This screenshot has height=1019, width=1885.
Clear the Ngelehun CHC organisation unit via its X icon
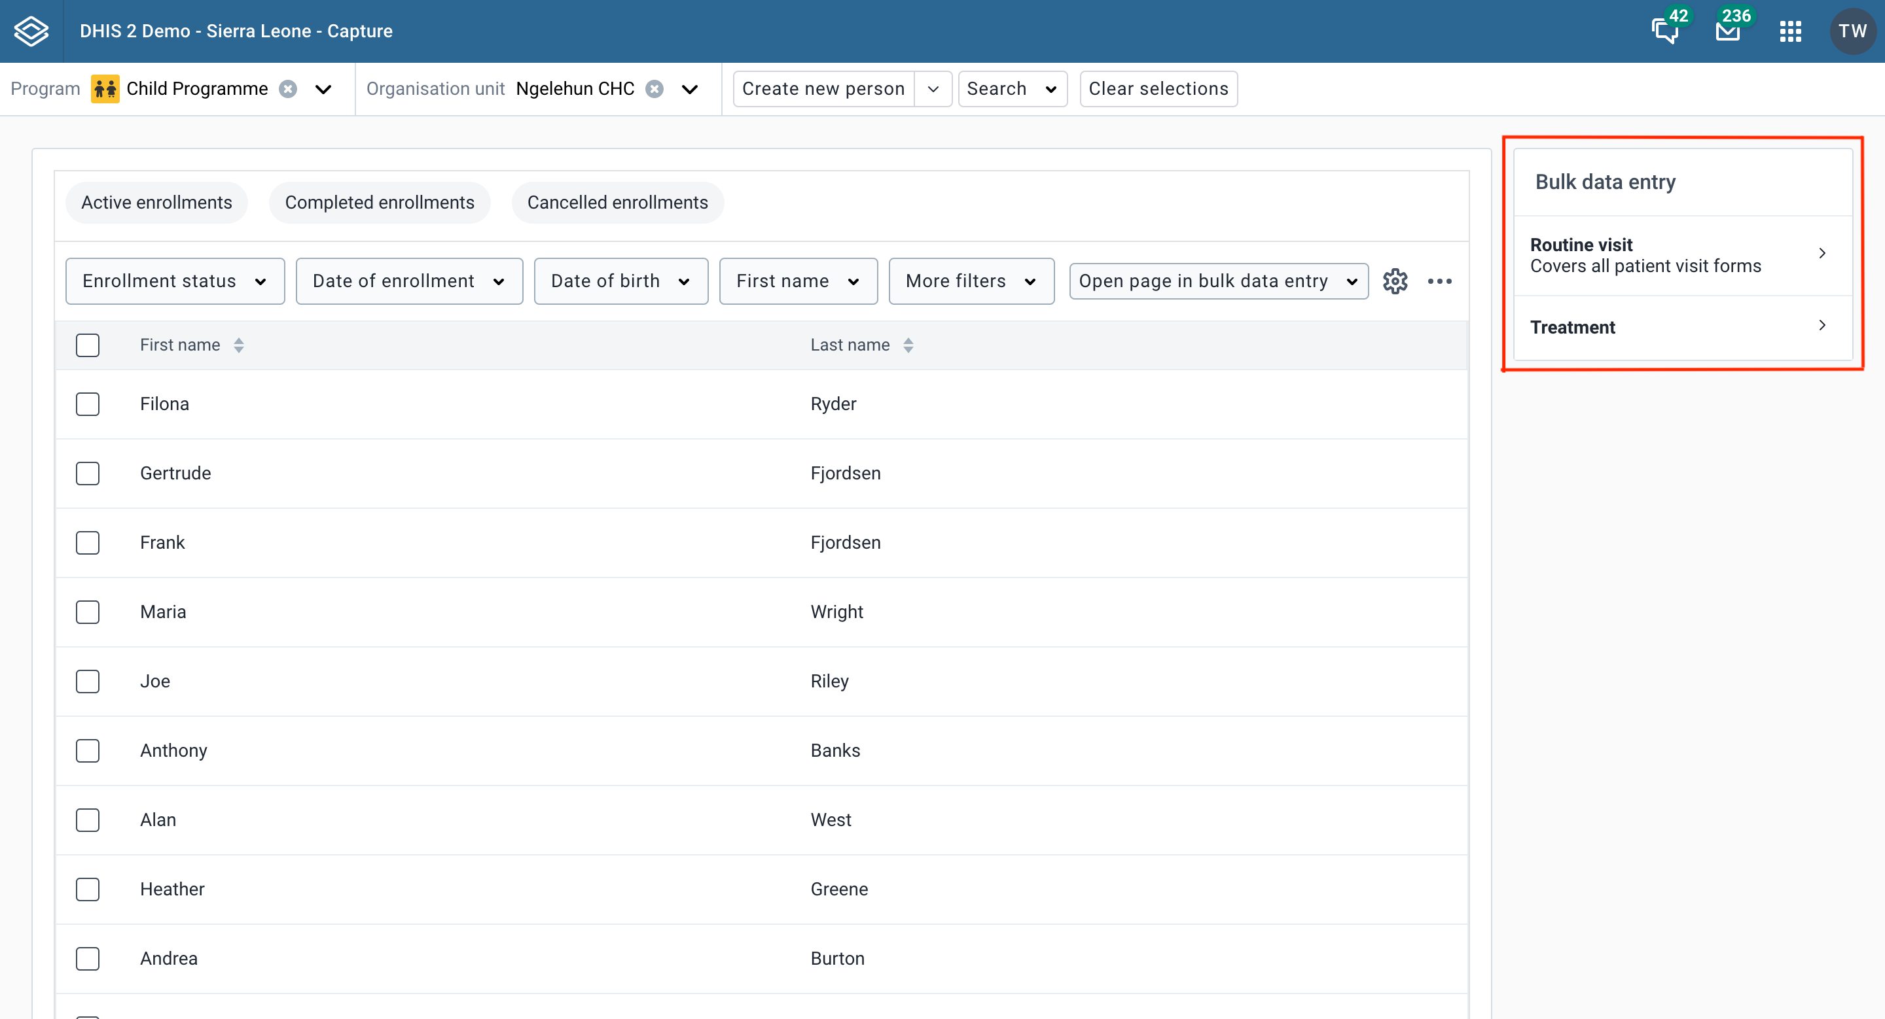pos(655,88)
